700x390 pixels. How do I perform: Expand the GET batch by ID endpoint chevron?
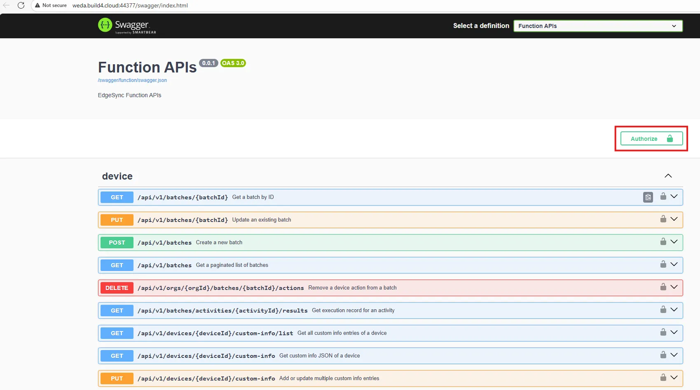point(674,197)
